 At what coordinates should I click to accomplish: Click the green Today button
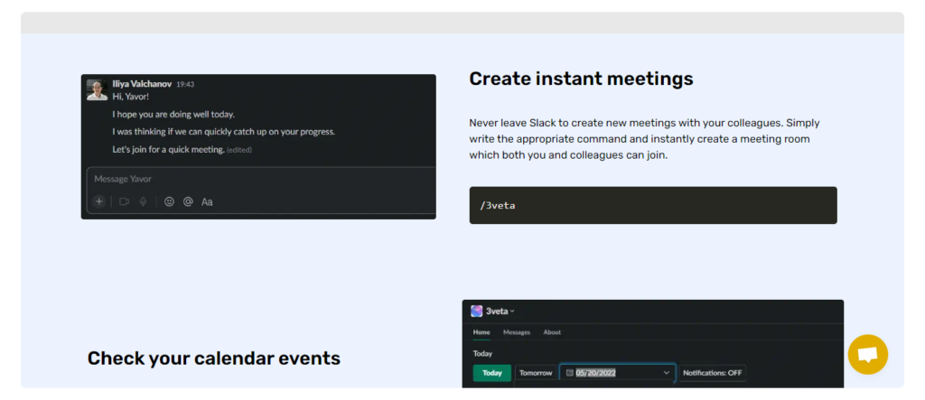click(492, 373)
